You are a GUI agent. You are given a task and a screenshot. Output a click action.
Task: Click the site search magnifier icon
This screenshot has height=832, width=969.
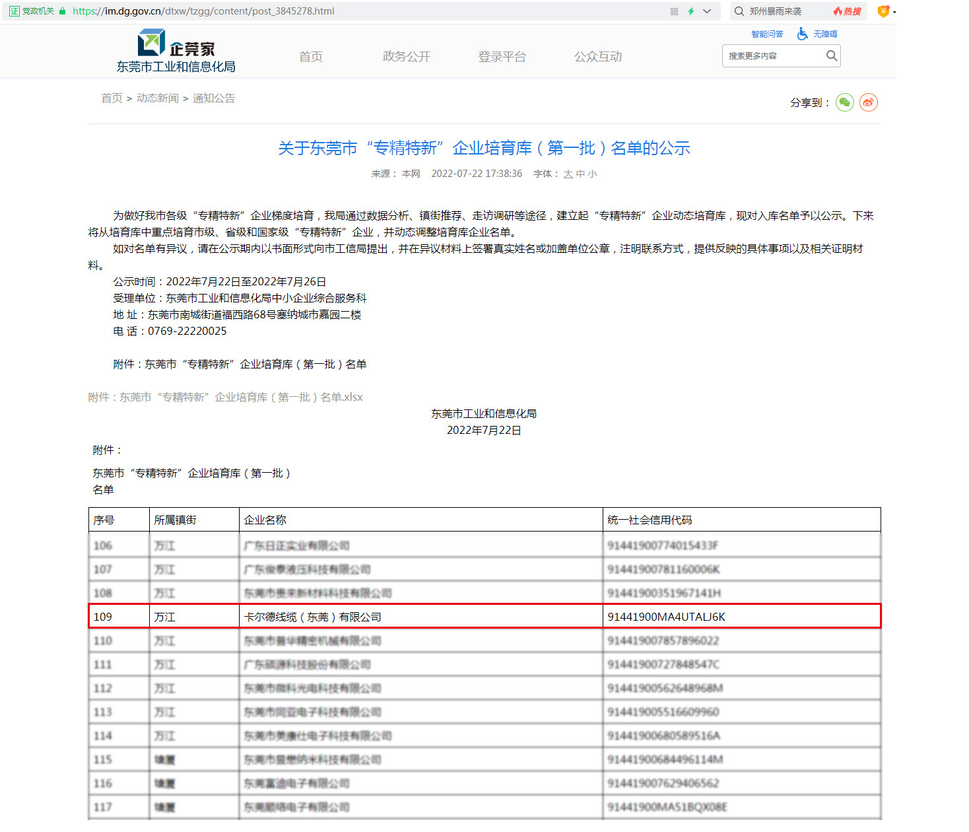(832, 56)
